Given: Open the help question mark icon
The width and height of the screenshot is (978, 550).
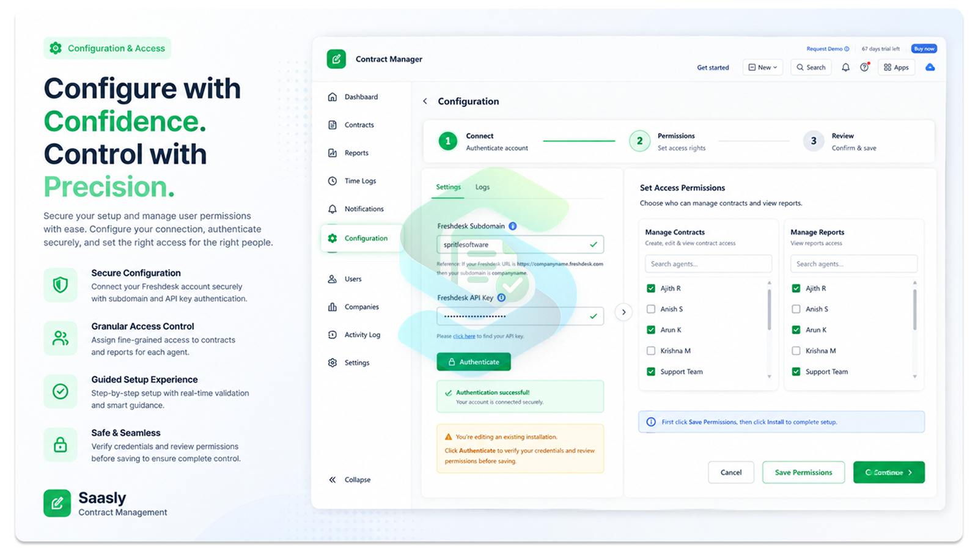Looking at the screenshot, I should (x=864, y=67).
